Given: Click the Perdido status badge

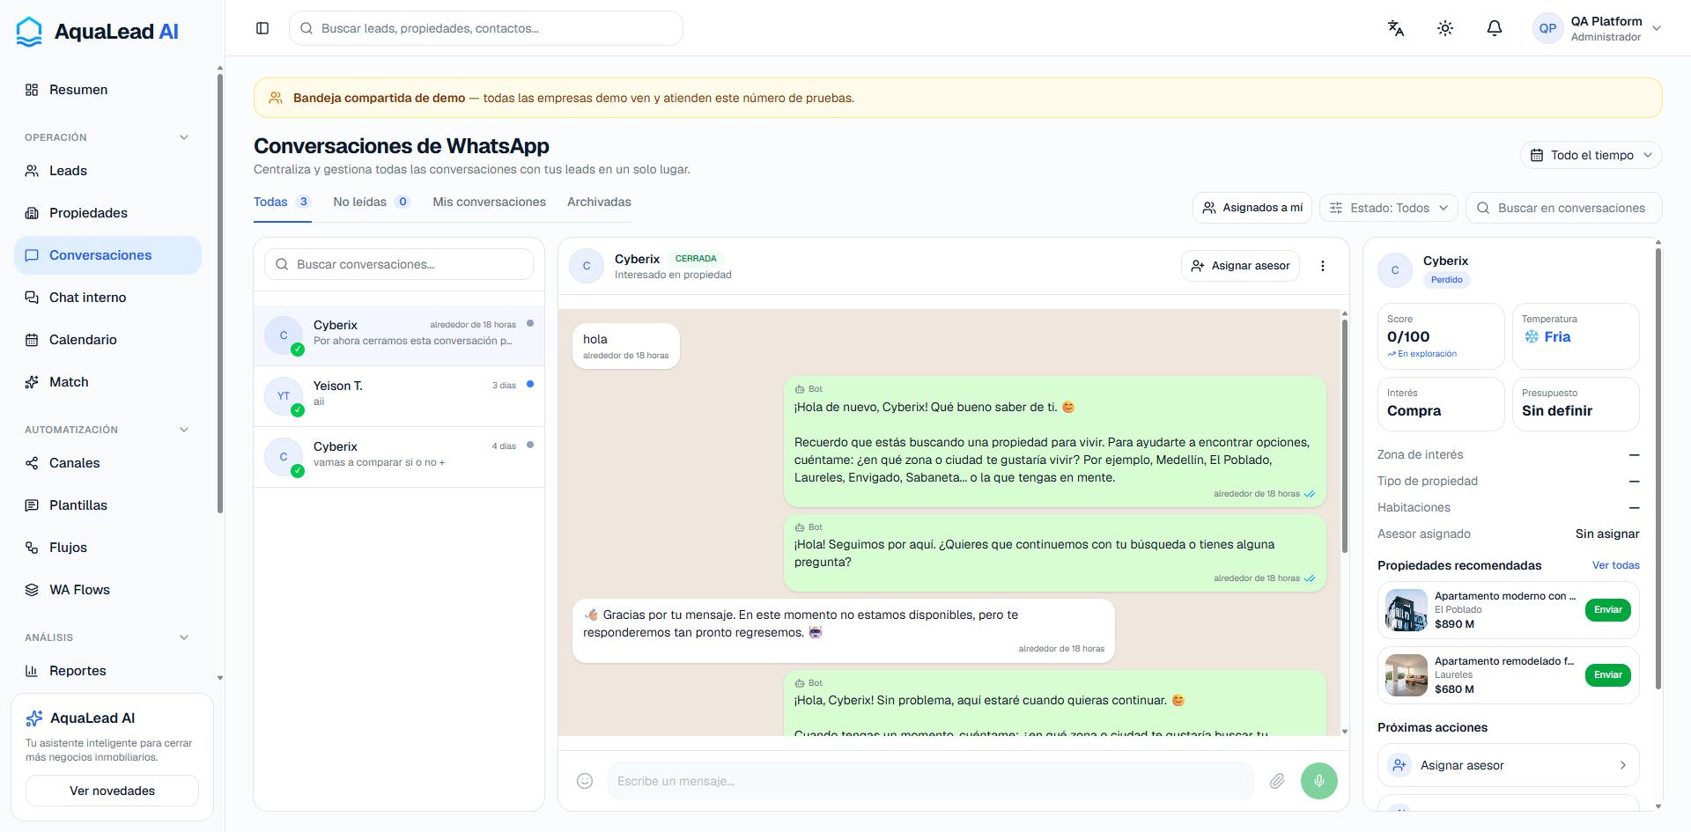Looking at the screenshot, I should coord(1447,280).
